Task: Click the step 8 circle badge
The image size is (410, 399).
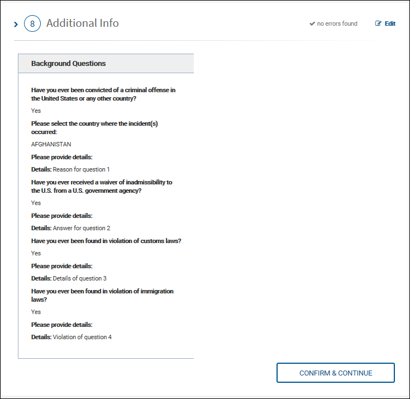Action: pyautogui.click(x=32, y=24)
